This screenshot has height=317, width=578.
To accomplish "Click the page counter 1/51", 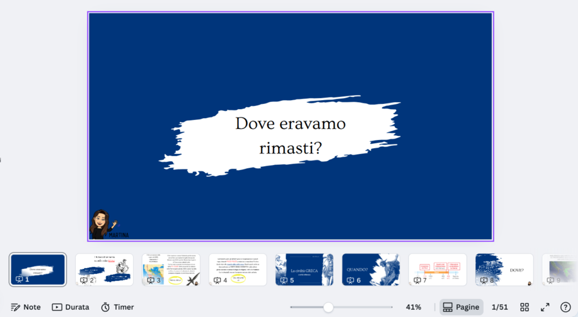I will click(500, 307).
